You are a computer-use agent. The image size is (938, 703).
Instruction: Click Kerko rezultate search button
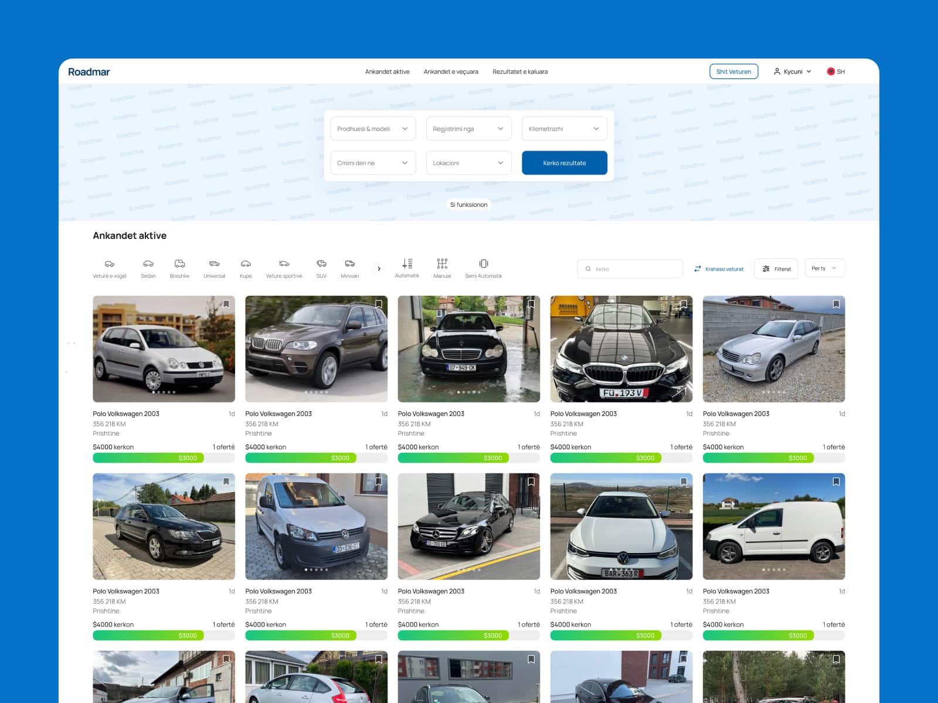(565, 163)
